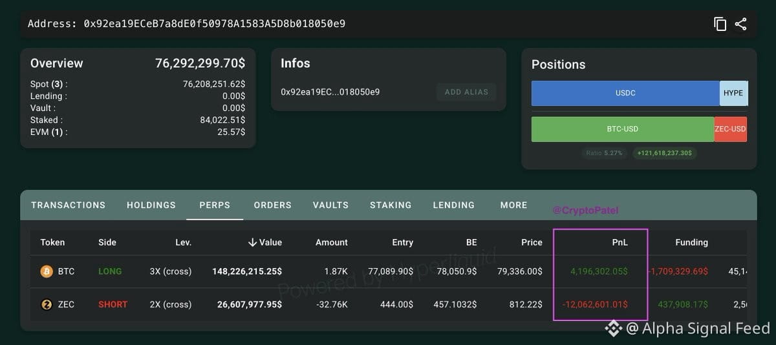The height and width of the screenshot is (345, 776).
Task: Click the 26,607,977.95$ position value
Action: (250, 304)
